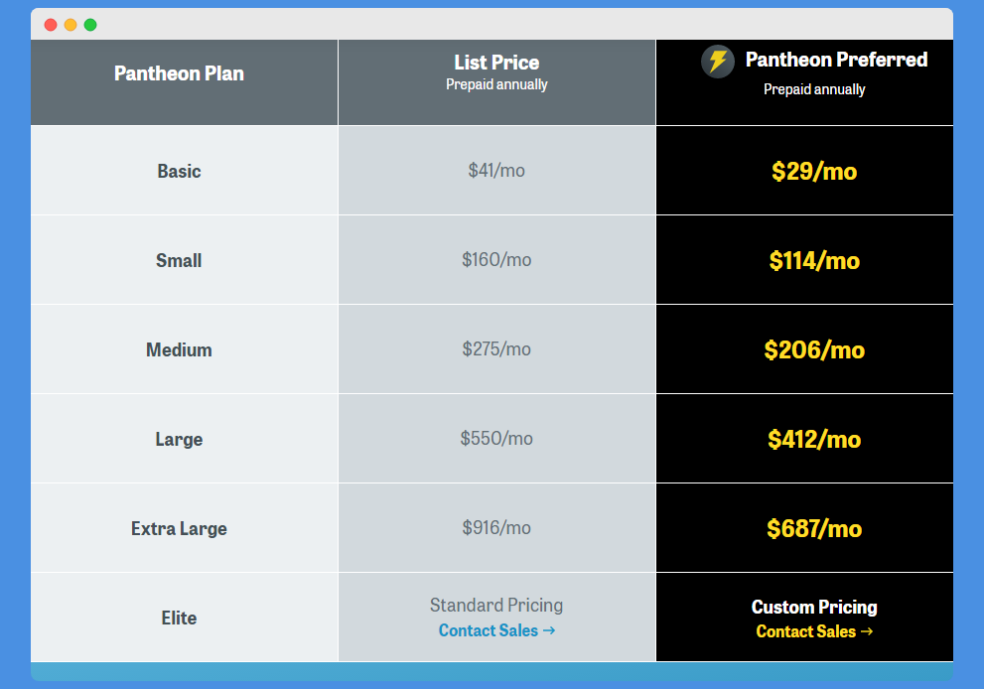Click the lightning bolt Pantheon Preferred icon
The image size is (984, 689).
pos(717,62)
